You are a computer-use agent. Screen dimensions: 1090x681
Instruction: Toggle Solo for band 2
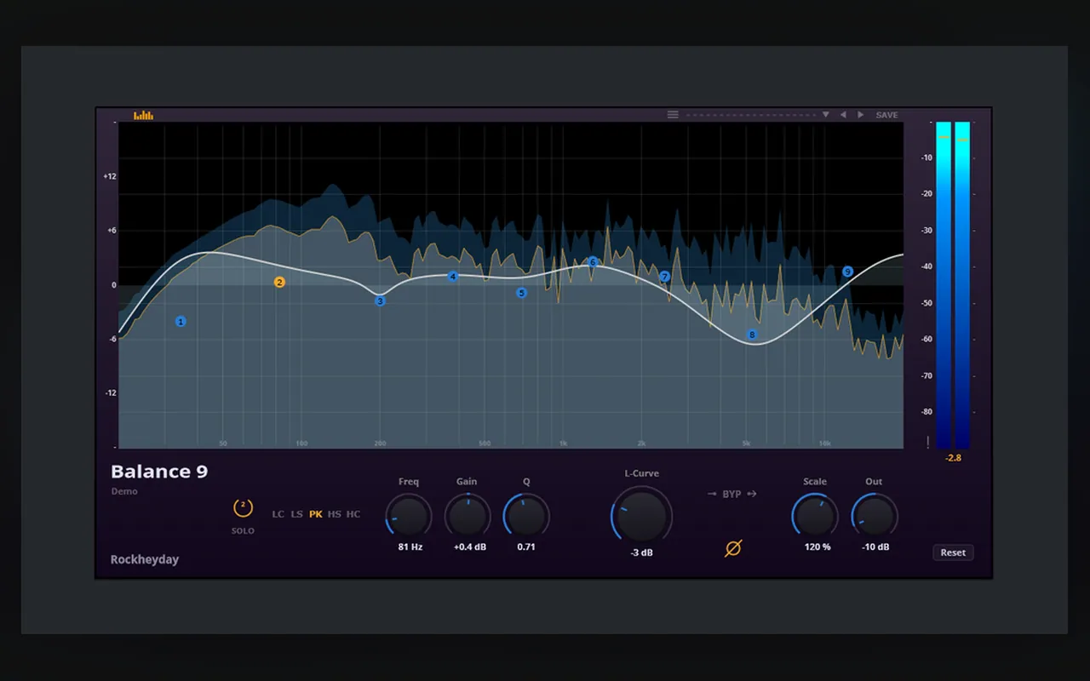pyautogui.click(x=243, y=508)
